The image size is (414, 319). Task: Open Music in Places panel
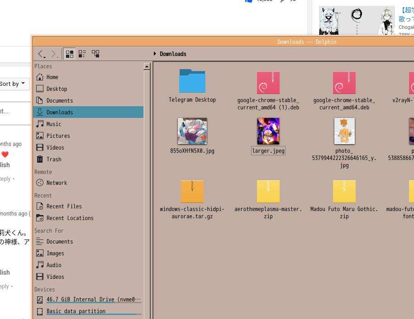[x=88, y=124]
